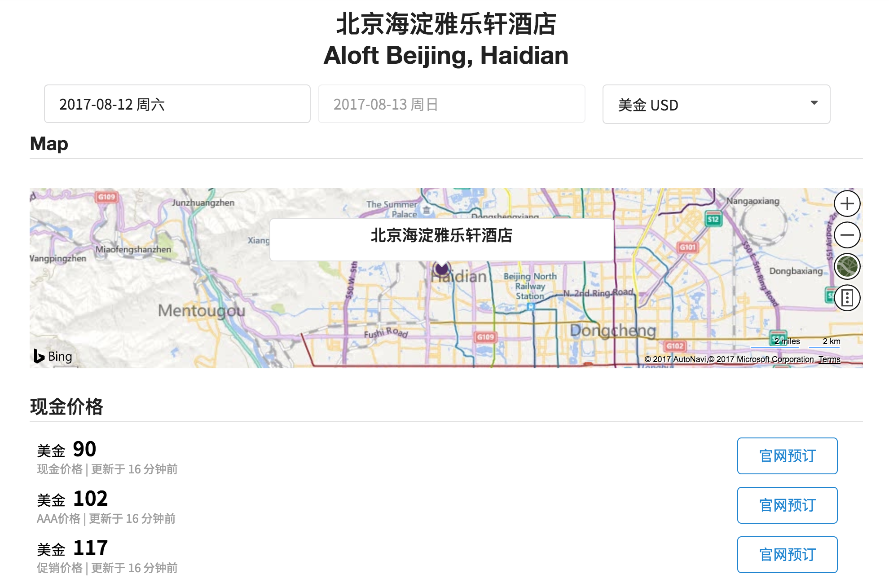Click the Aloft Beijing, Haidian title
Image resolution: width=889 pixels, height=583 pixels.
pyautogui.click(x=446, y=56)
